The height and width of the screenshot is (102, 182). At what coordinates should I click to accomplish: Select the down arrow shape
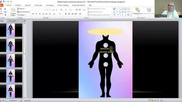coord(125,12)
